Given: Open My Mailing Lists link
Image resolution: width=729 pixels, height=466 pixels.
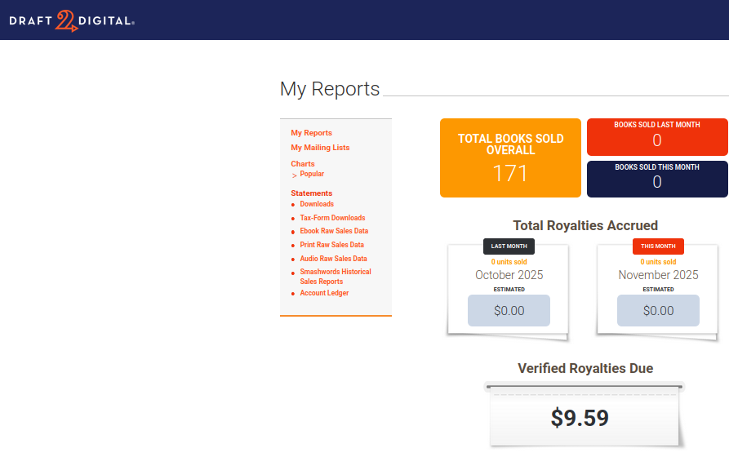Looking at the screenshot, I should click(320, 148).
